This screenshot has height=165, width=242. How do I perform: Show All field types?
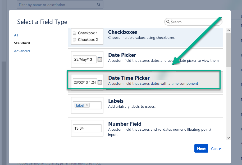point(16,35)
